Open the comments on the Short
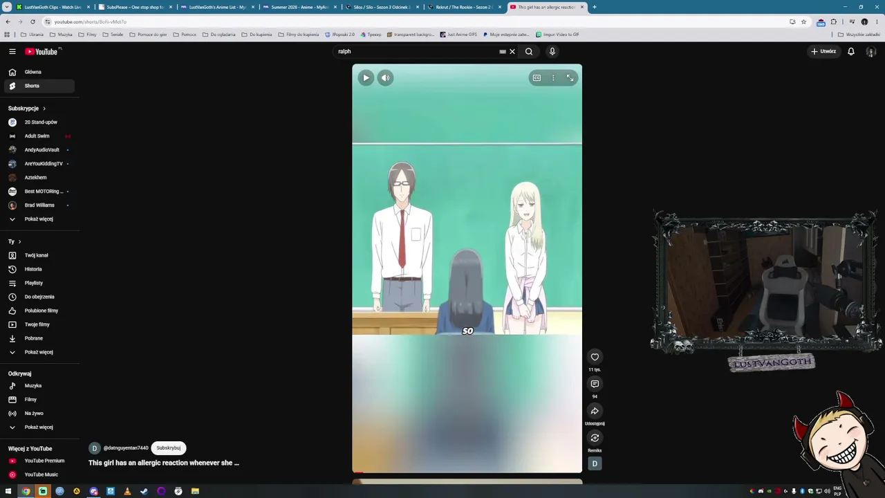Screen dimensions: 885x498 point(595,384)
